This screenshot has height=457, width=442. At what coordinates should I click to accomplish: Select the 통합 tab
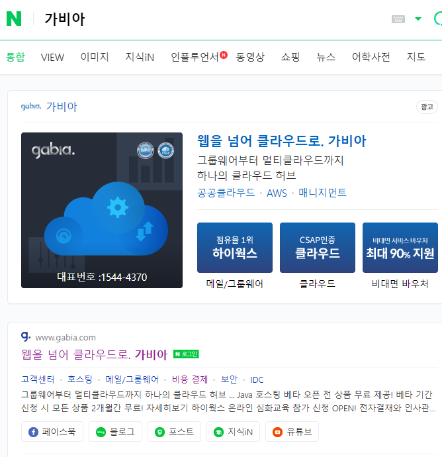[x=15, y=57]
